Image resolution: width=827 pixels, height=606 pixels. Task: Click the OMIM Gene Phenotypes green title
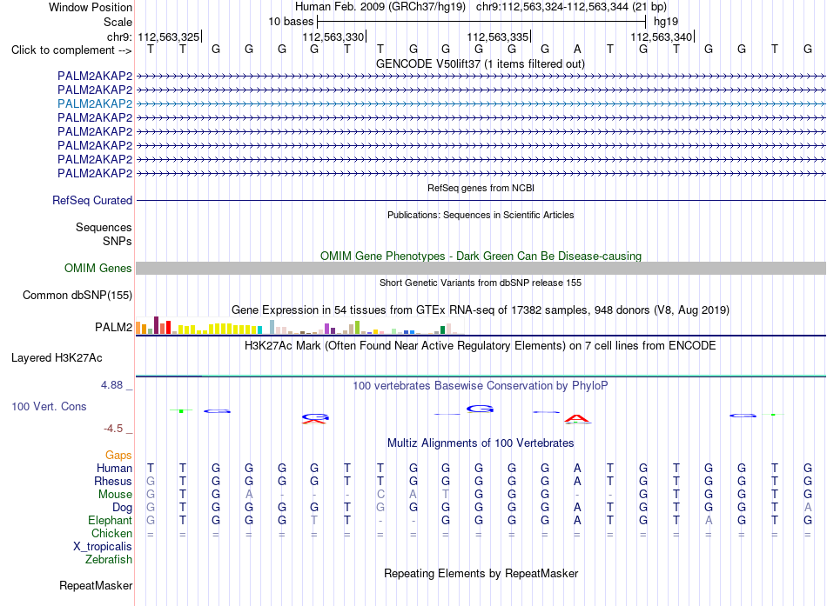[x=481, y=256]
